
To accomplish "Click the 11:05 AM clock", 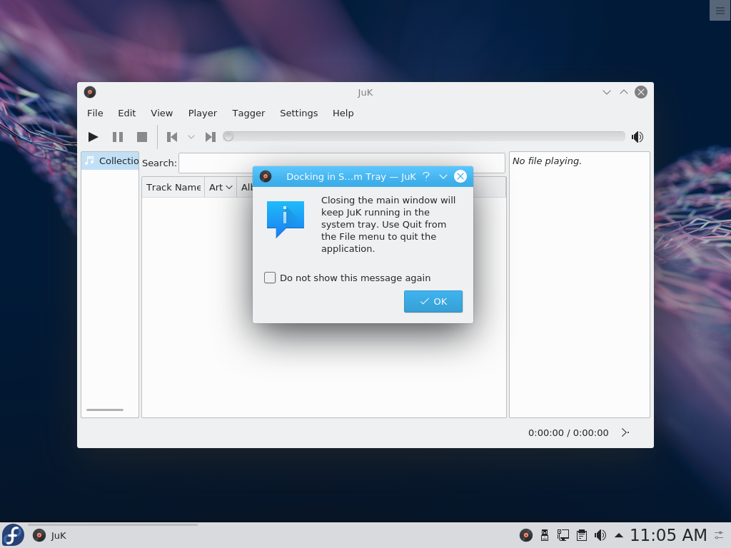I will coord(668,535).
